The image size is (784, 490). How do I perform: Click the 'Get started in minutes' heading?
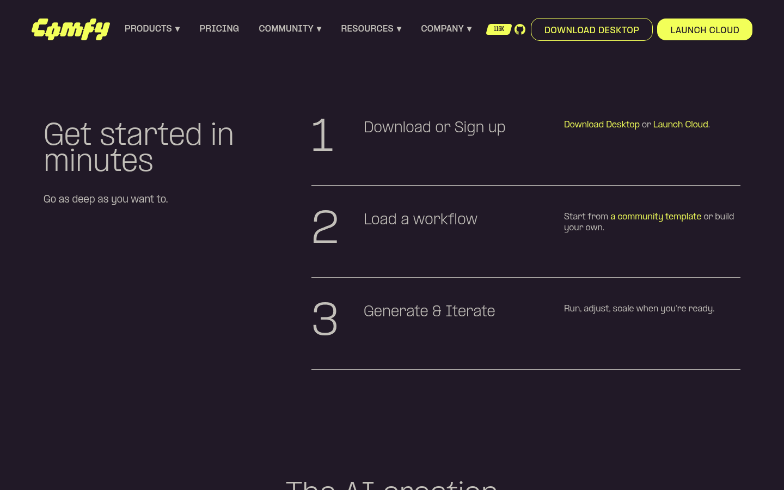point(139,148)
